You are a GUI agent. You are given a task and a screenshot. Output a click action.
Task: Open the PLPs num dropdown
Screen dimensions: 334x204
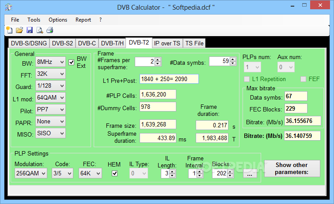[x=252, y=67]
